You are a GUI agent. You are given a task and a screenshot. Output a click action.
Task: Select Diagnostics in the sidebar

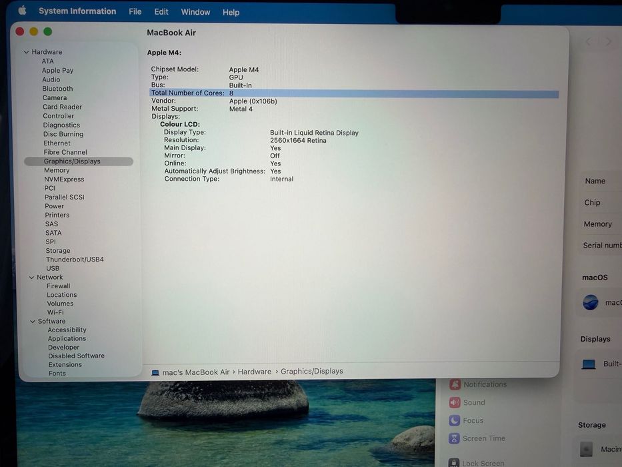tap(61, 125)
